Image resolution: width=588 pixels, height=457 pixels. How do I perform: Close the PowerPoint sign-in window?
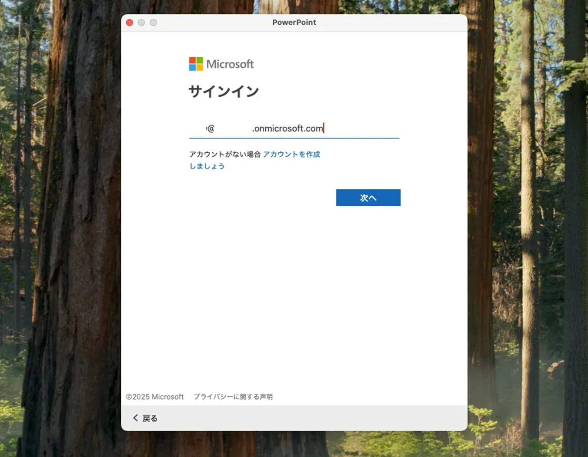130,23
